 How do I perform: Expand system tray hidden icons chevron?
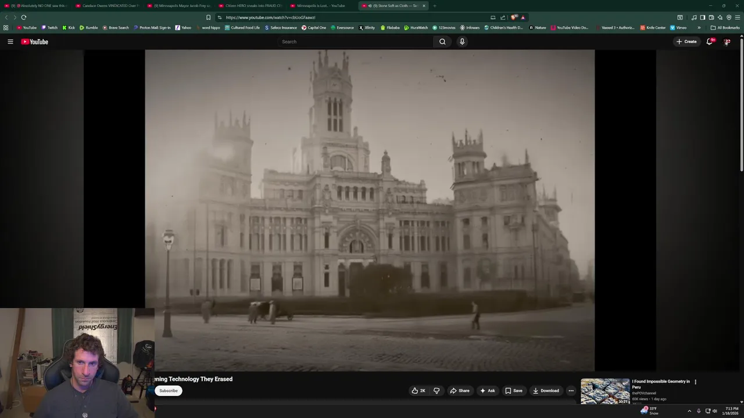coord(689,411)
